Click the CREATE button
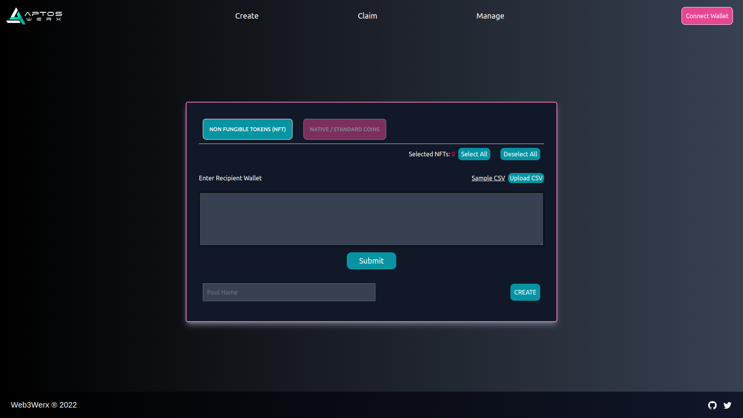This screenshot has width=743, height=418. 525,292
